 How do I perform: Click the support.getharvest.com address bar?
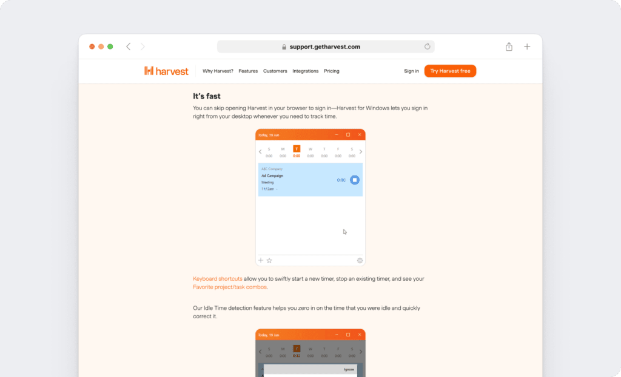pyautogui.click(x=324, y=47)
